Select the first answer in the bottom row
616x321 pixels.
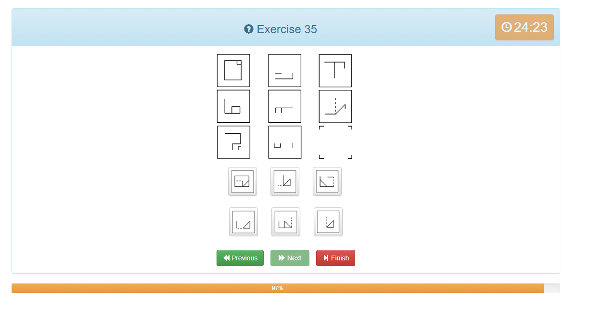pos(244,222)
